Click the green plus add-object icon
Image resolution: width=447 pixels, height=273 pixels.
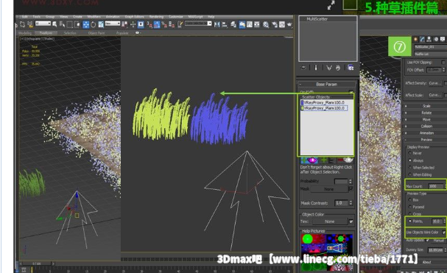pyautogui.click(x=324, y=160)
